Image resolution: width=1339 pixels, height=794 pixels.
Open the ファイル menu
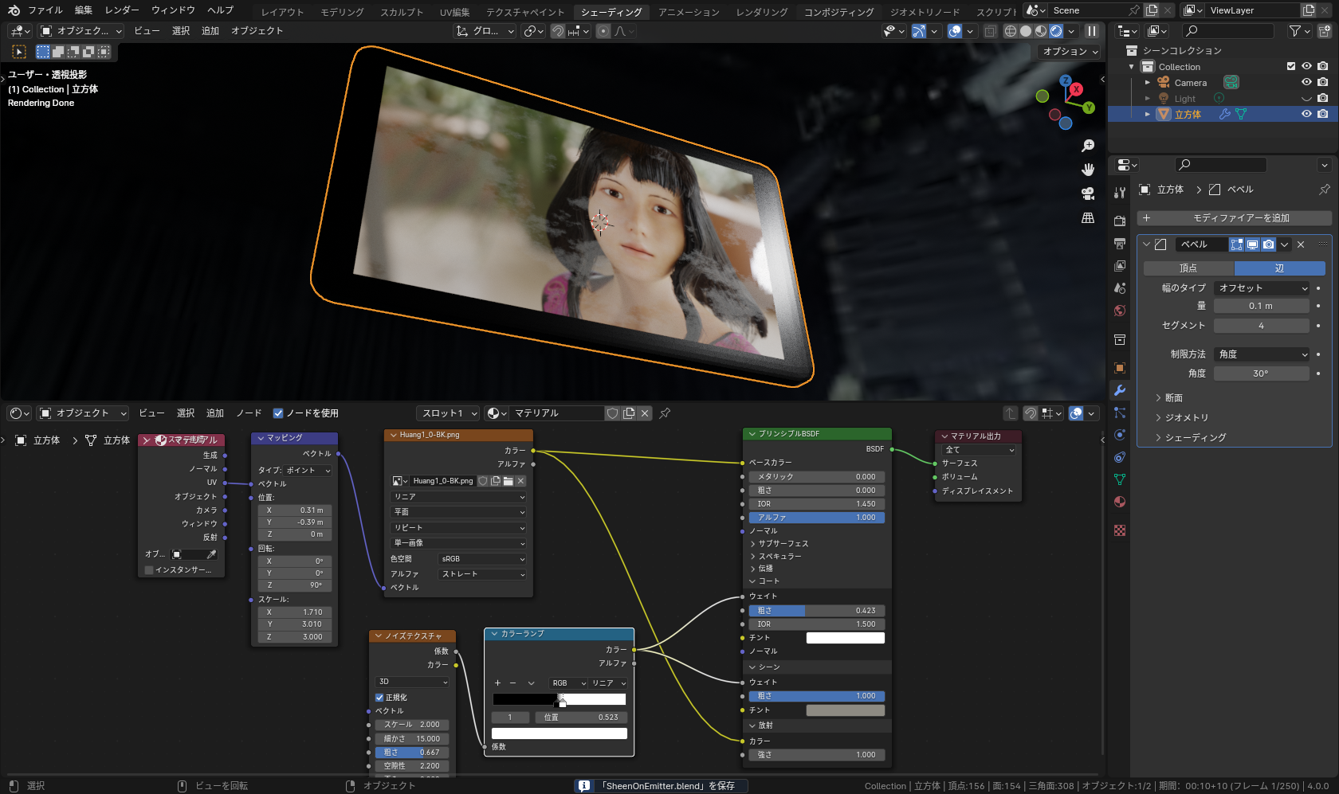click(45, 10)
